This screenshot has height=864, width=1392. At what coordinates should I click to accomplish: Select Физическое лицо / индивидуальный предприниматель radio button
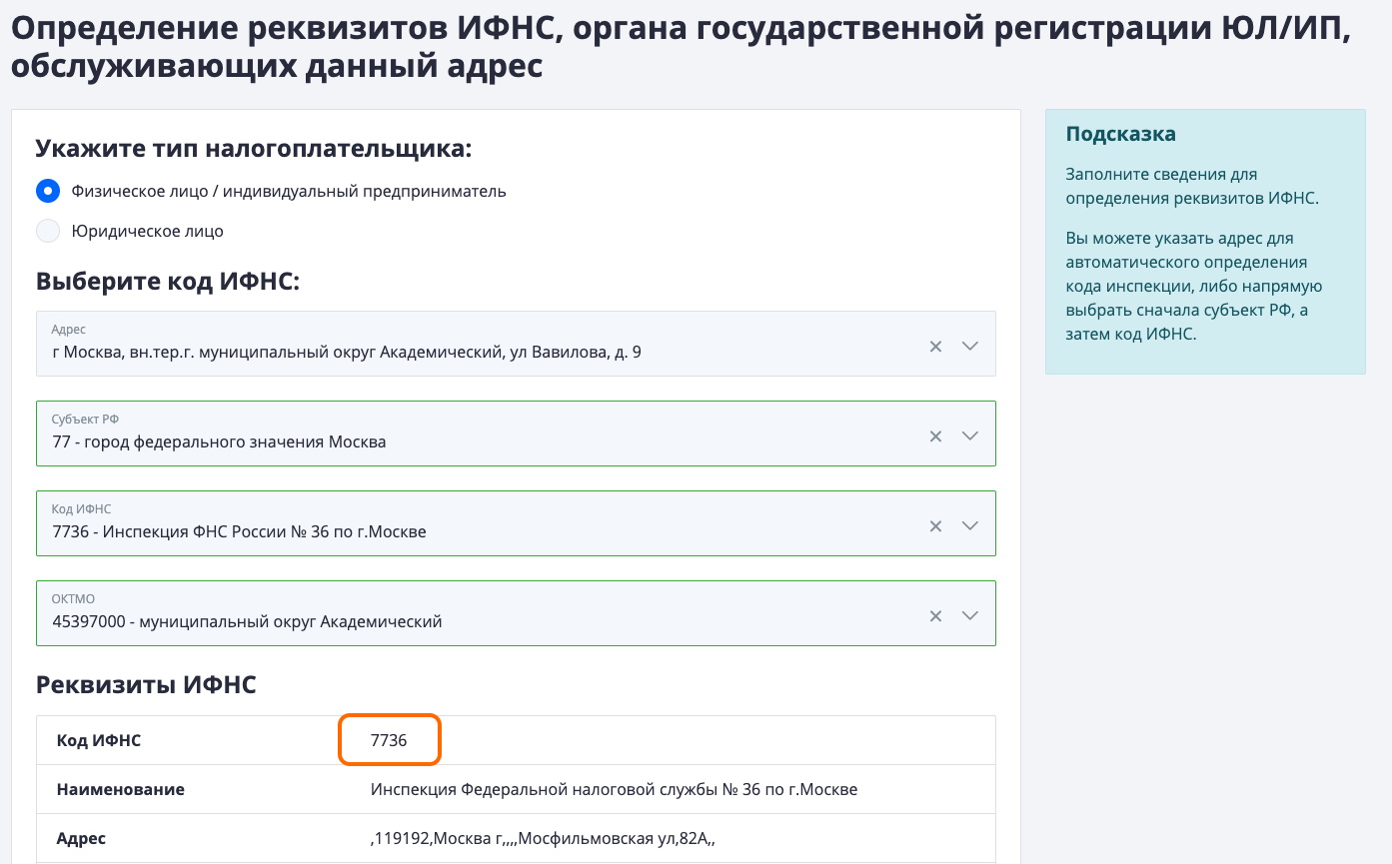(48, 191)
